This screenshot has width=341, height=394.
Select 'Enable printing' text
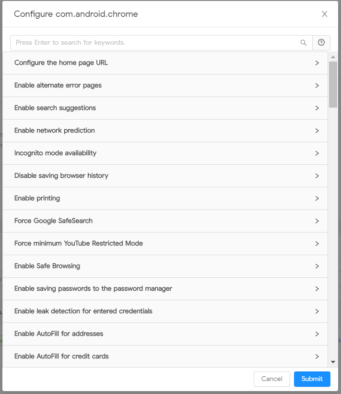[x=37, y=198]
